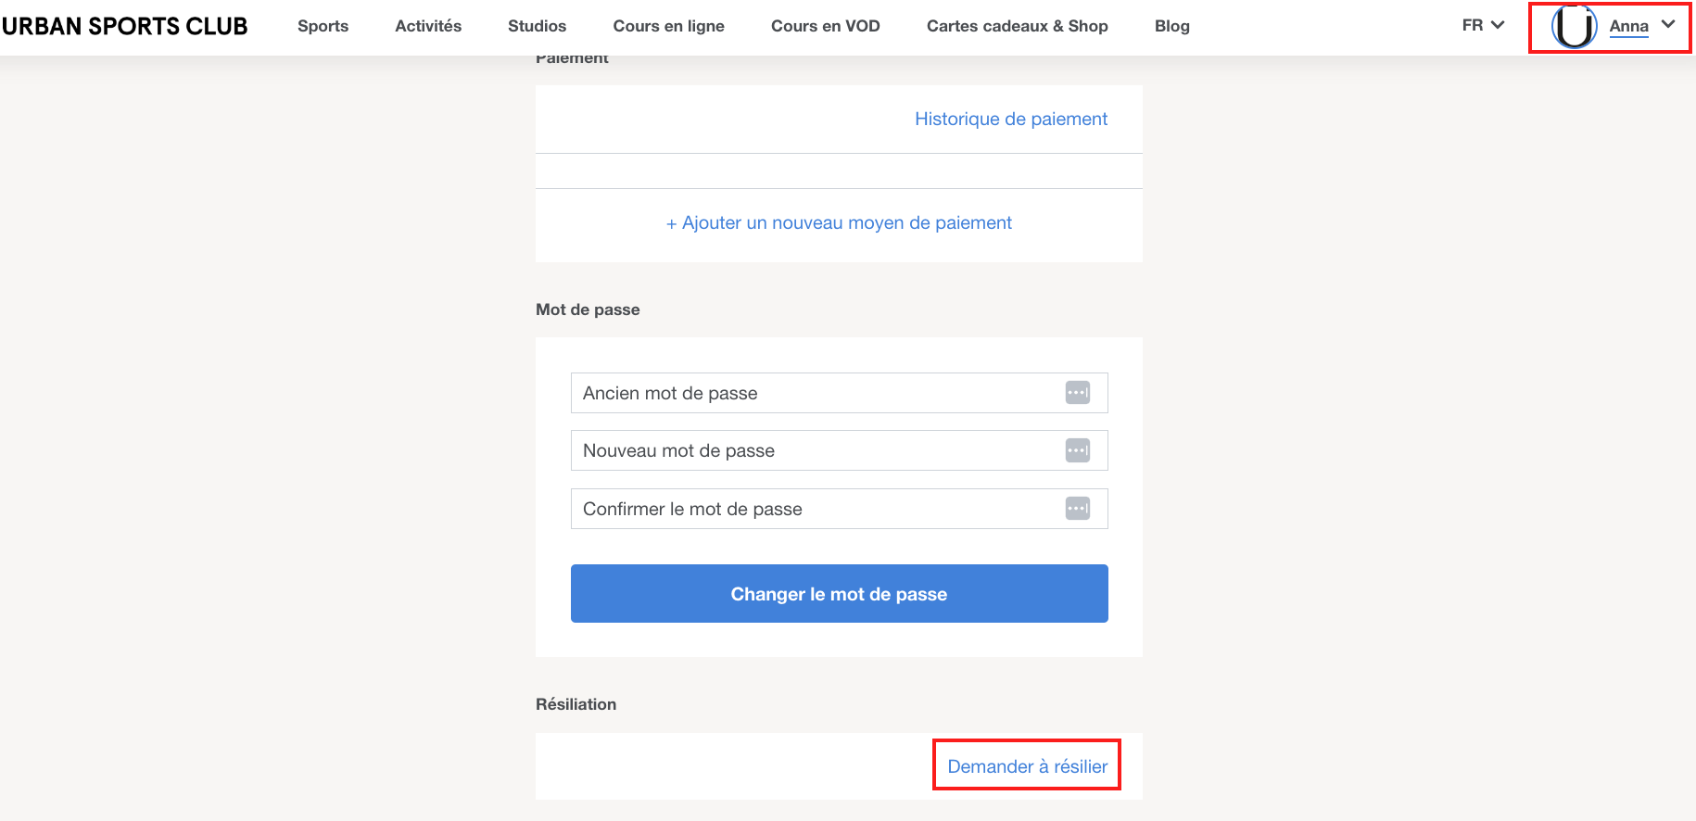The height and width of the screenshot is (821, 1696).
Task: Open the Sports menu item
Action: [x=323, y=26]
